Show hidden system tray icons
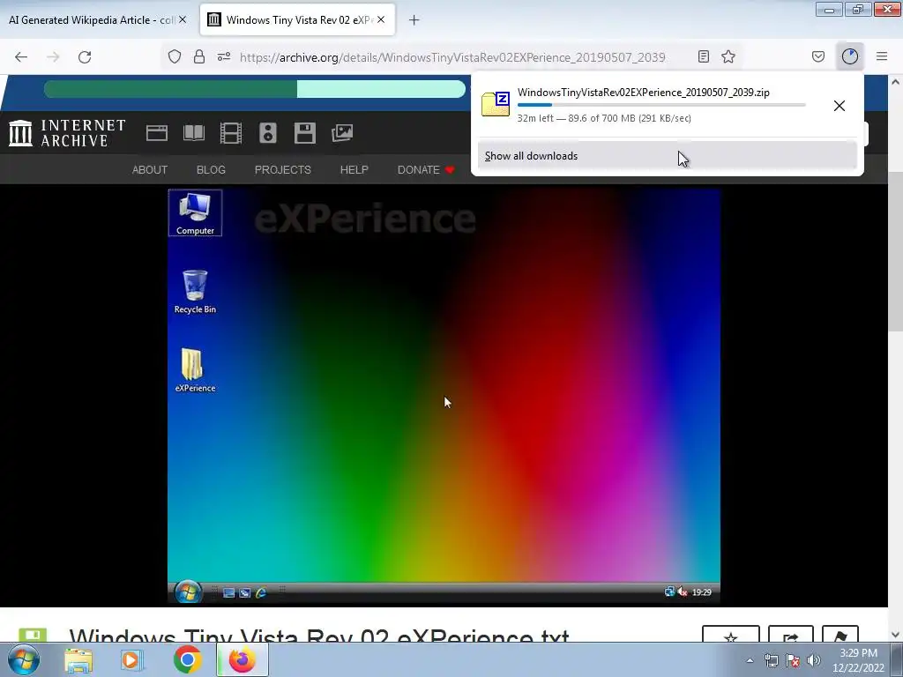 pos(750,660)
